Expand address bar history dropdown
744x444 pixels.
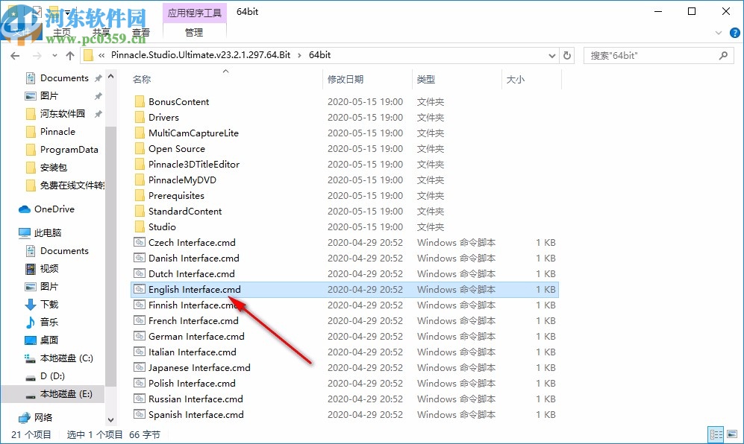(551, 55)
